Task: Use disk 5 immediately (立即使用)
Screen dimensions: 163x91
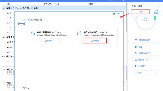Action: [94, 41]
